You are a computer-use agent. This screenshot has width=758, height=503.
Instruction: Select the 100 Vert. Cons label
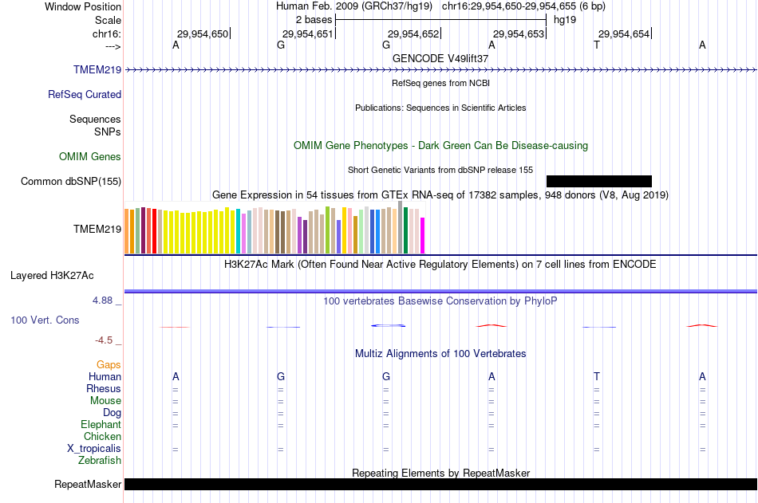coord(45,320)
